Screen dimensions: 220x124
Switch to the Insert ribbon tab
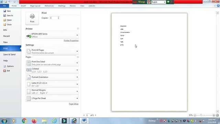pos(23,6)
